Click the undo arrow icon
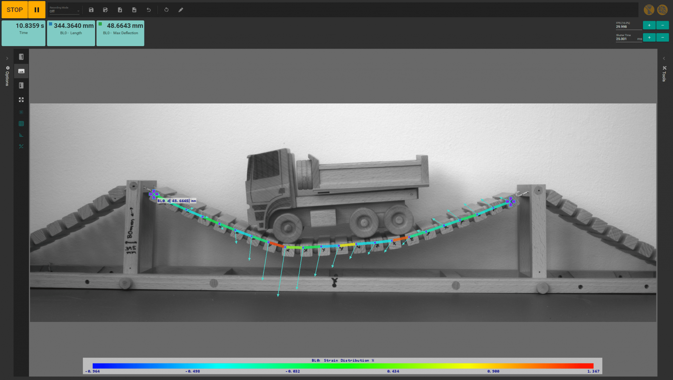Image resolution: width=673 pixels, height=380 pixels. [149, 10]
